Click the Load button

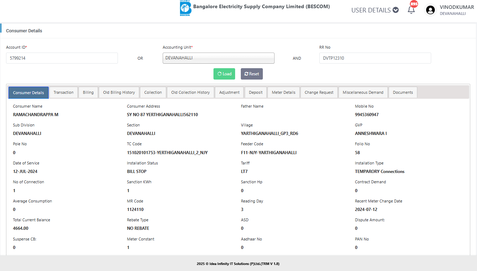pos(224,74)
